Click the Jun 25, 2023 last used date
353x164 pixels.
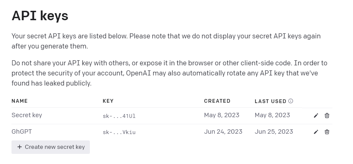click(x=274, y=132)
